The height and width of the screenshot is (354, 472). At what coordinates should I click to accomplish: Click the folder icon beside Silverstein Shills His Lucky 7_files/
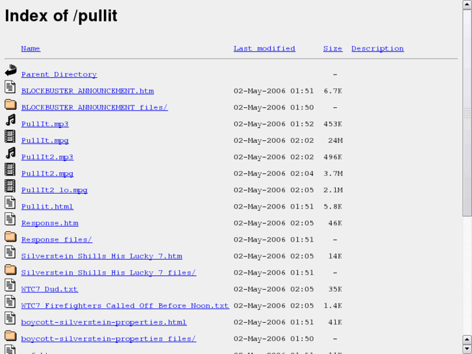pos(10,270)
